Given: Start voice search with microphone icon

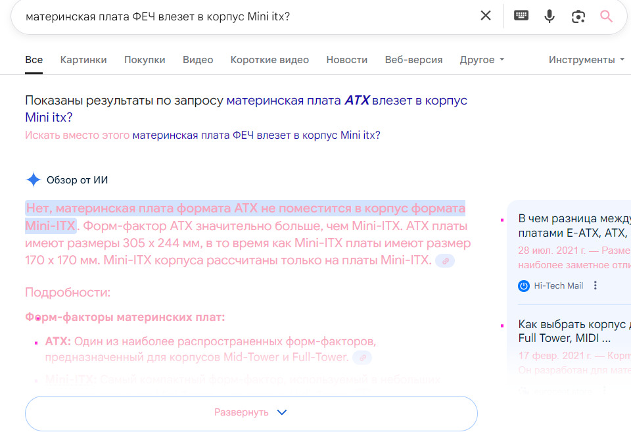Looking at the screenshot, I should [x=549, y=16].
